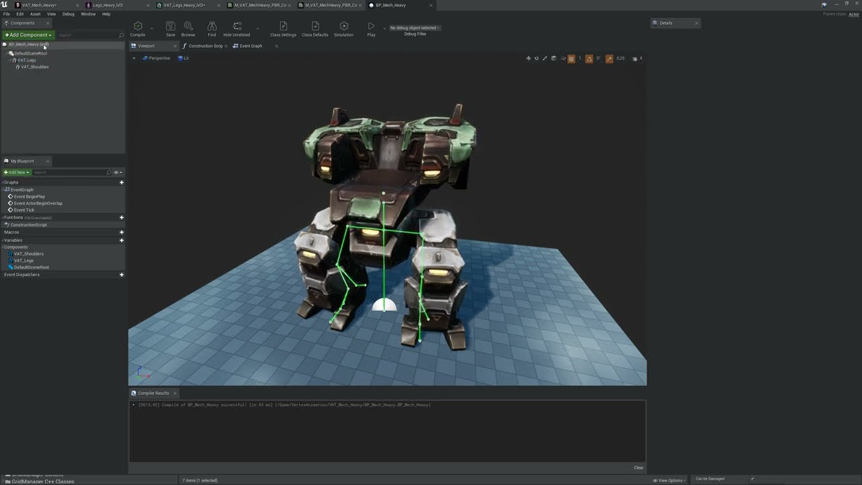
Task: Open the Window menu
Action: 88,14
